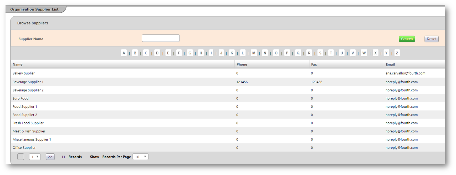Filter suppliers by letter L

coord(243,53)
